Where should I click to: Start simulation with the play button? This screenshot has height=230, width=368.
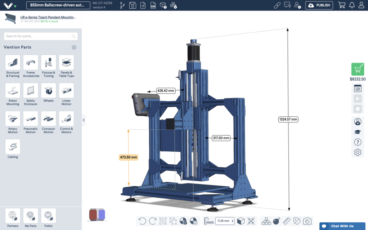[358, 98]
